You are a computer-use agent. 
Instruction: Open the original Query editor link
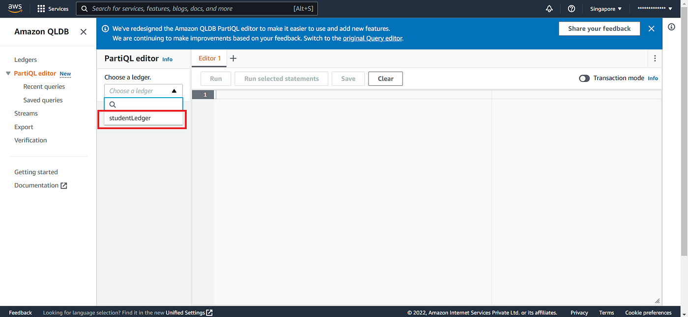373,38
